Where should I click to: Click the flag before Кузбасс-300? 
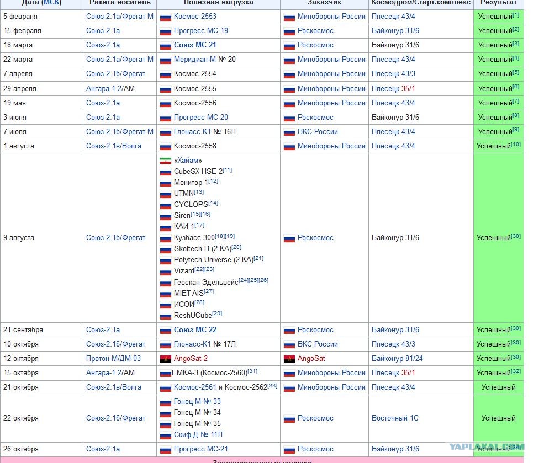tap(165, 238)
